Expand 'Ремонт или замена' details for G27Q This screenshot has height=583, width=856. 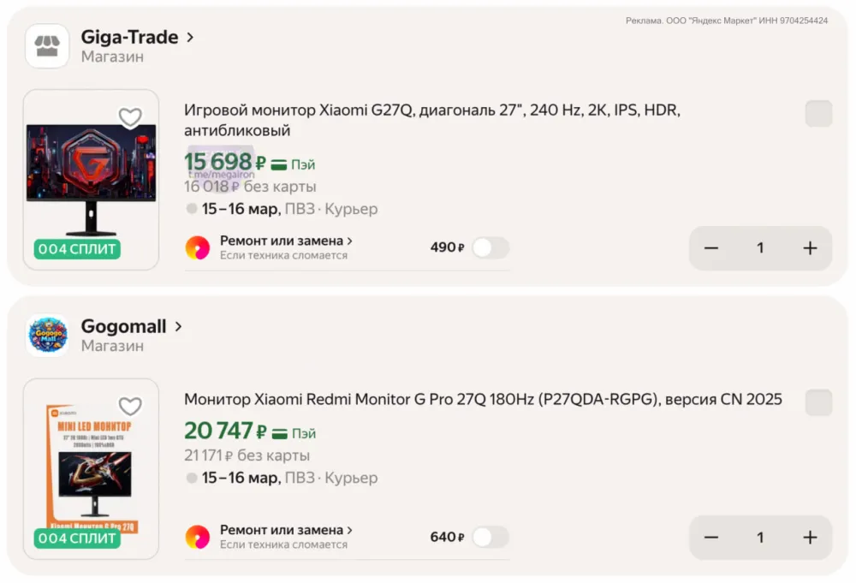pyautogui.click(x=286, y=241)
